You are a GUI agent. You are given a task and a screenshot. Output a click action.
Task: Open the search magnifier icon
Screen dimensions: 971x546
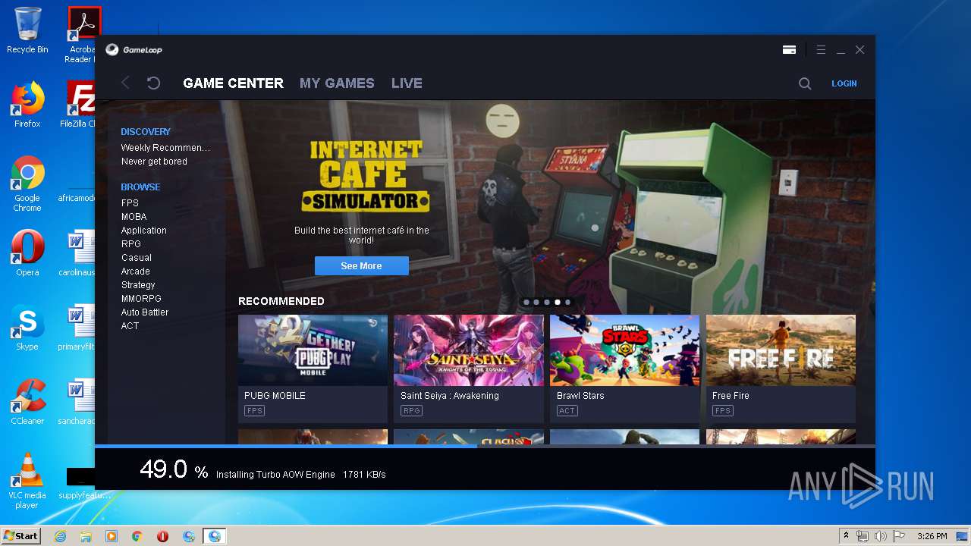805,83
